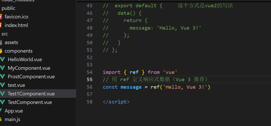The width and height of the screenshot is (271, 126).
Task: Collapse the components folder
Action: click(x=18, y=51)
